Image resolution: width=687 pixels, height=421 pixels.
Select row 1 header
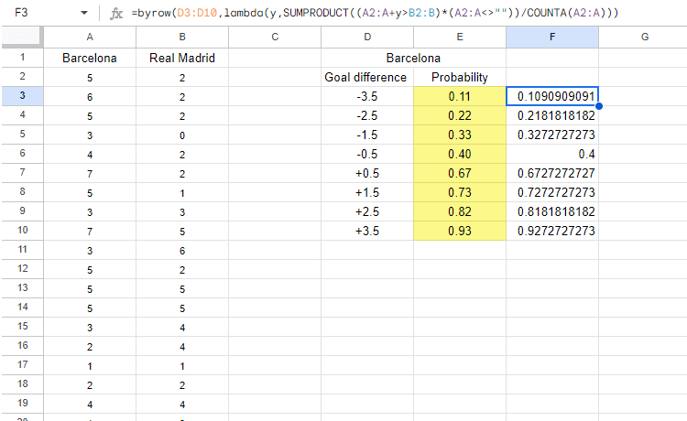pos(22,58)
